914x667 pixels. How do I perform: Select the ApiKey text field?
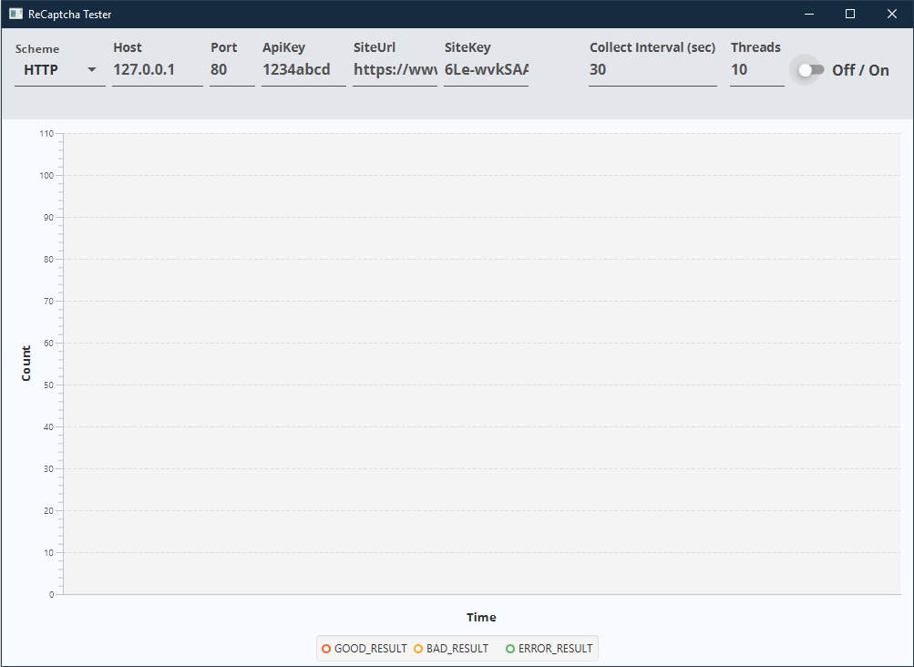(x=303, y=70)
